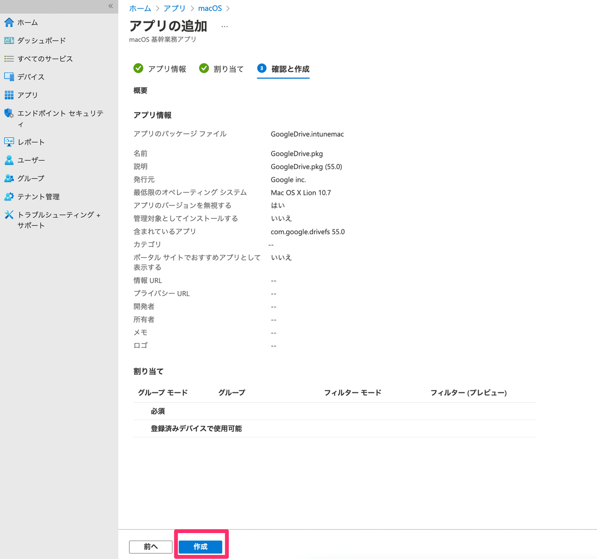Click the Home house icon in sidebar

coord(9,22)
